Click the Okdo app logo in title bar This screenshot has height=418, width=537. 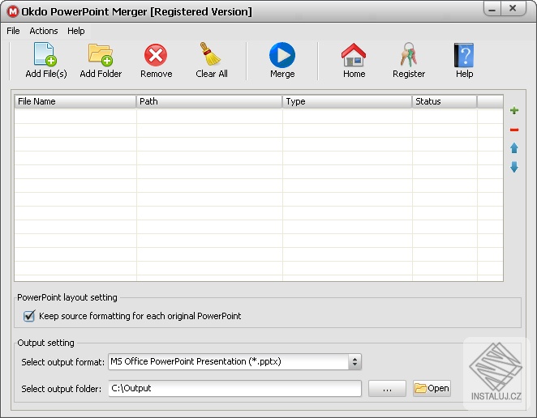(x=13, y=11)
